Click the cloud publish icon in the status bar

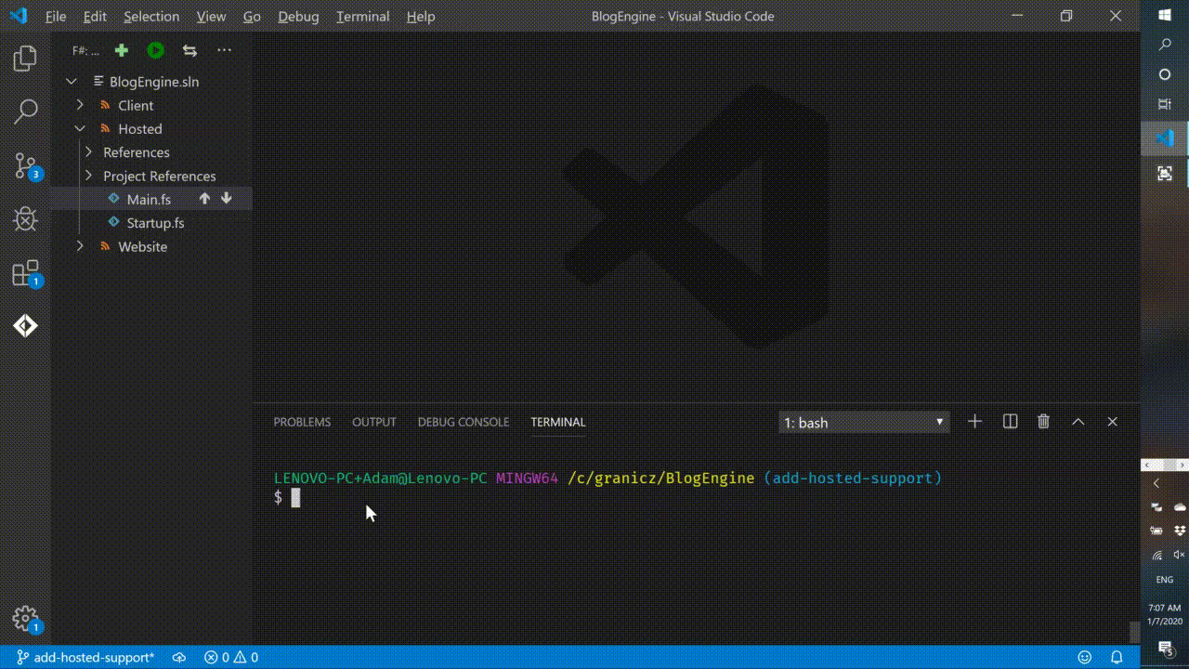pos(179,657)
